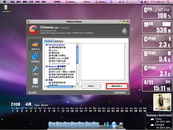This screenshot has width=173, height=130.
Task: Uncheck the Cookies checkbox
Action: 50,50
